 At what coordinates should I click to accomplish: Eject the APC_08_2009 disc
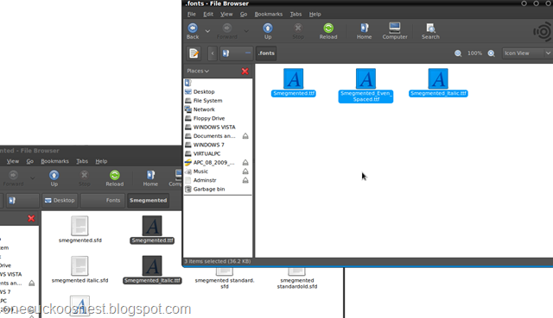coord(245,163)
